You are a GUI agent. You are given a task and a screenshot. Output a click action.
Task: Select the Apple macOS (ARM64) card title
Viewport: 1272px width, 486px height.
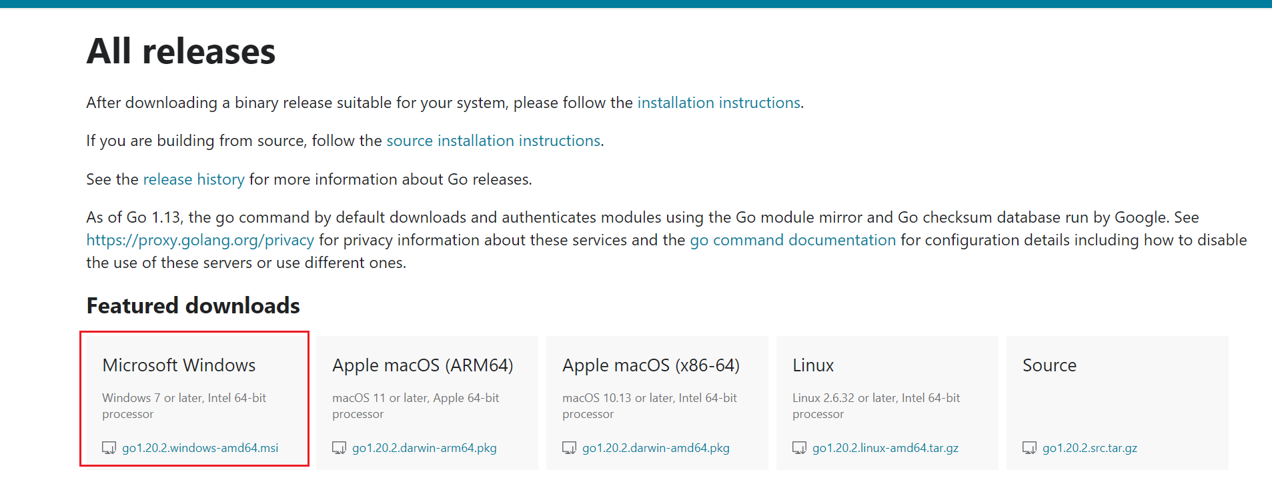point(422,365)
